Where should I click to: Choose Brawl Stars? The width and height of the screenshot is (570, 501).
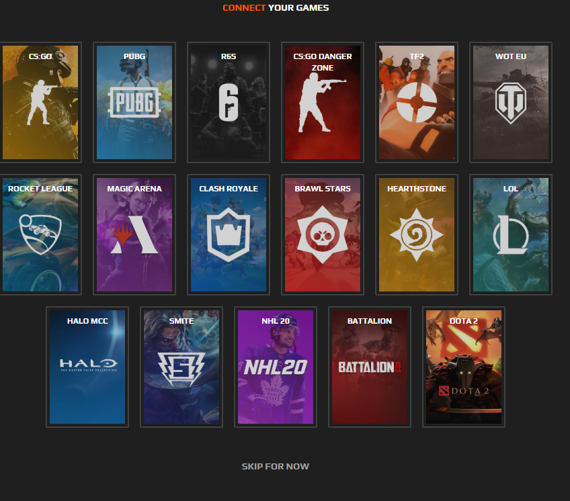[x=323, y=234]
